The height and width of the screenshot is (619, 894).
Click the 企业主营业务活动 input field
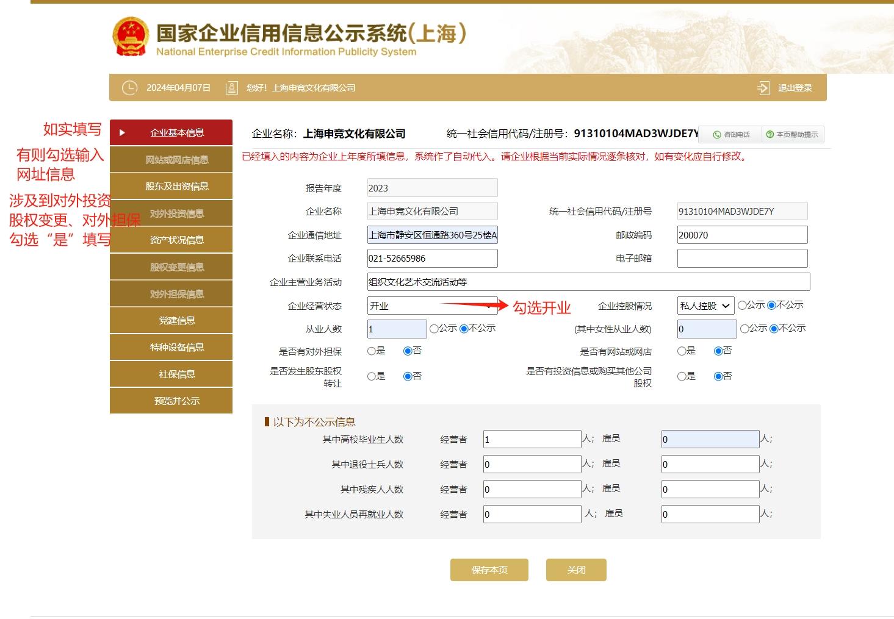point(588,282)
